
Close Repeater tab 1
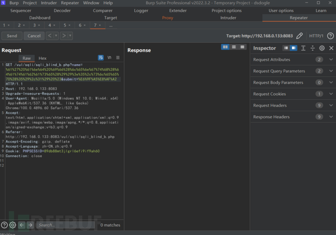9,25
